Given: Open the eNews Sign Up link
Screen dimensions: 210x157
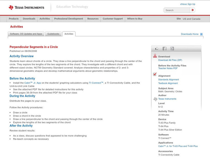Looking at the screenshot, I should pyautogui.click(x=188, y=4).
